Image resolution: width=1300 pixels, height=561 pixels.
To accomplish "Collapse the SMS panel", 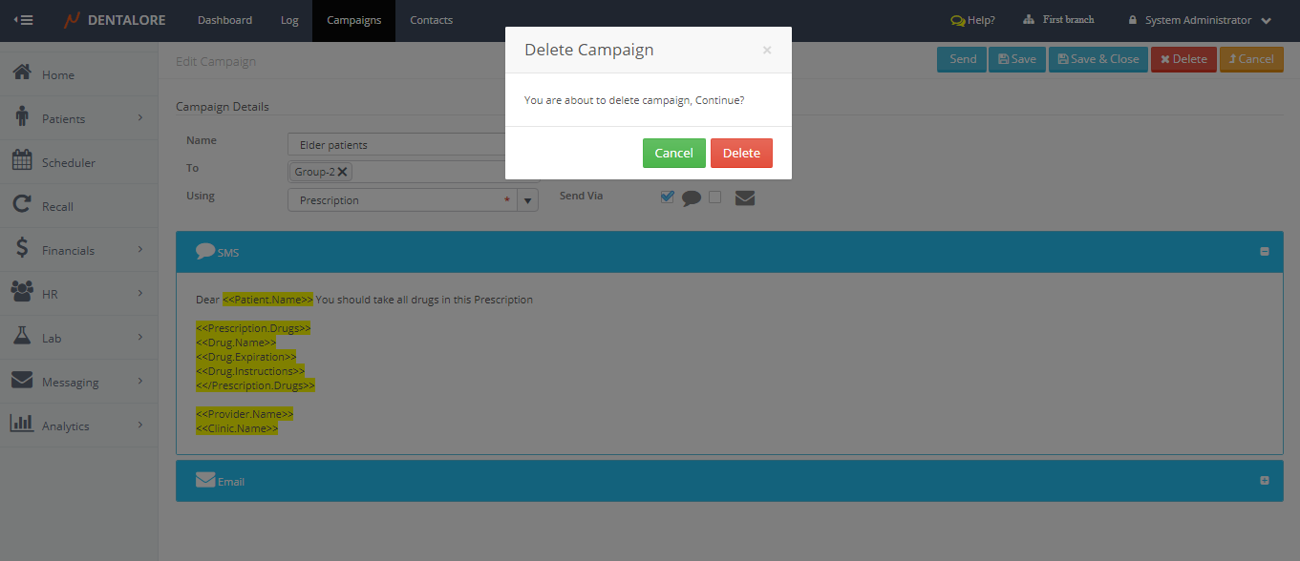I will click(x=1264, y=252).
